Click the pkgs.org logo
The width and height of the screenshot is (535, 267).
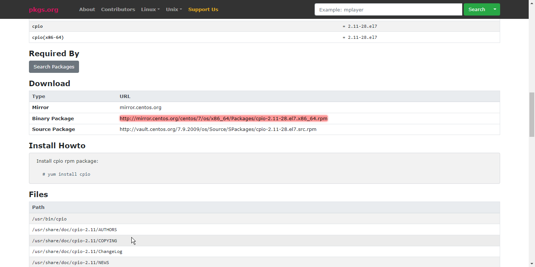[43, 10]
